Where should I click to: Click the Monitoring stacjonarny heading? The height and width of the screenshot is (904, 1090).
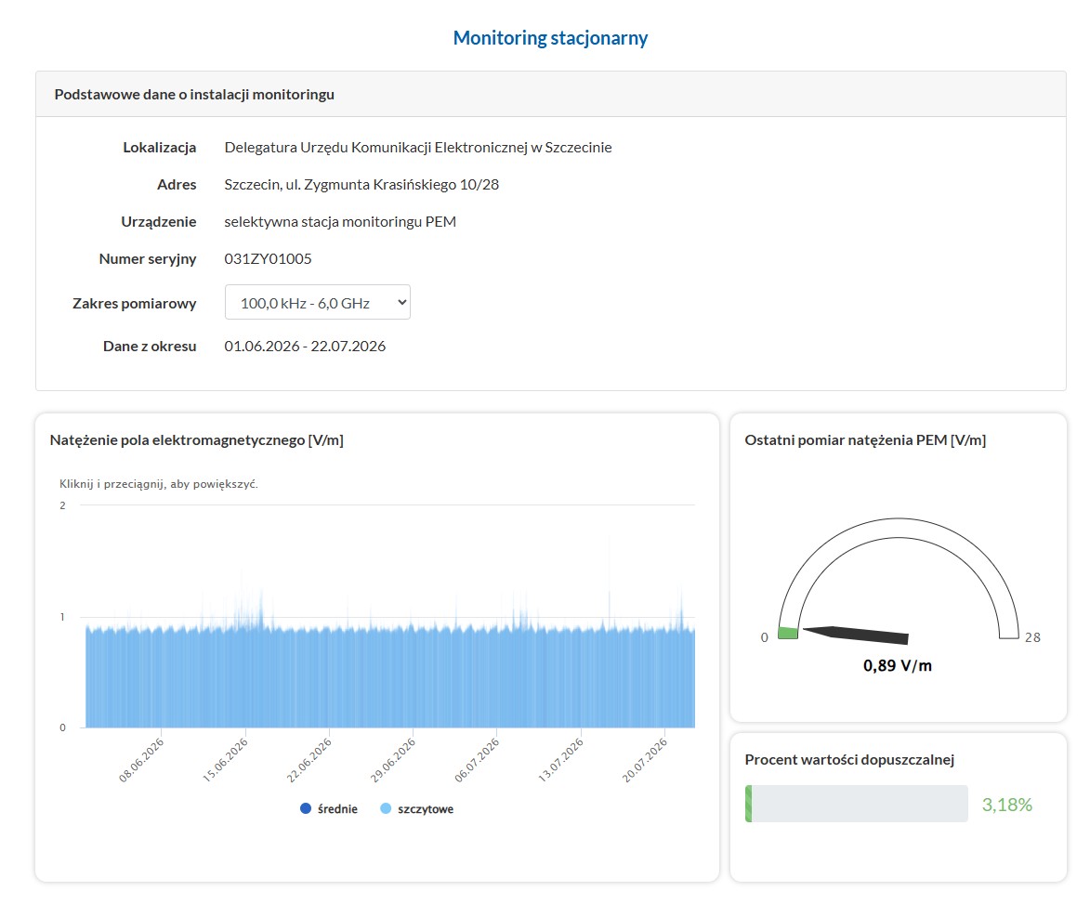(550, 37)
